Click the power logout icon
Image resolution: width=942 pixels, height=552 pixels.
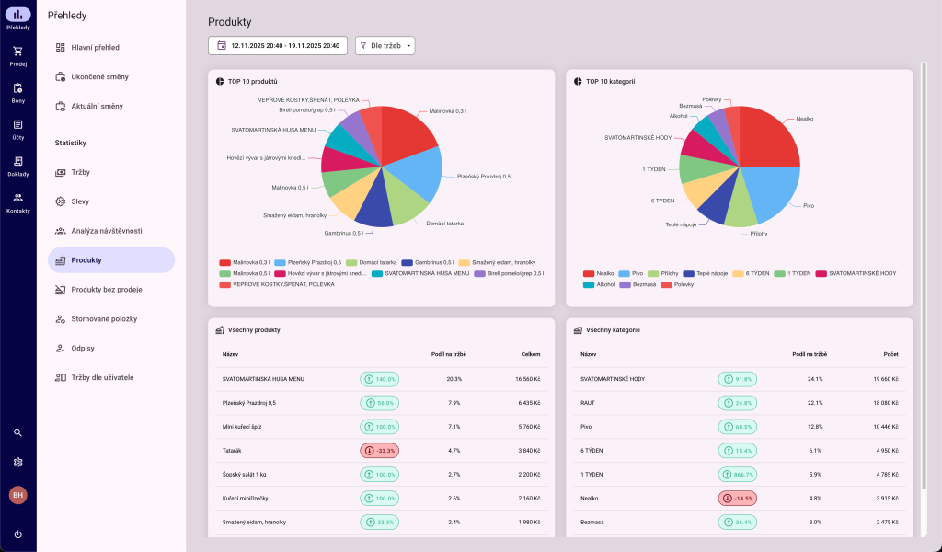click(17, 535)
